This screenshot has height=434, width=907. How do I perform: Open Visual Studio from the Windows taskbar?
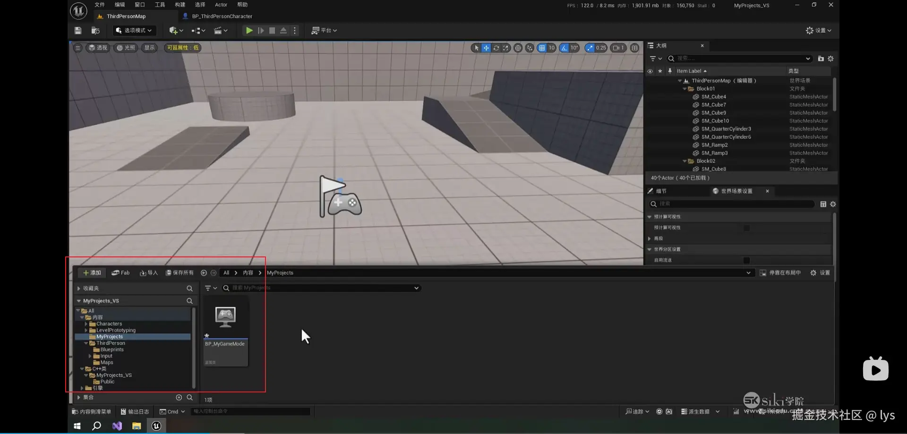click(x=117, y=426)
